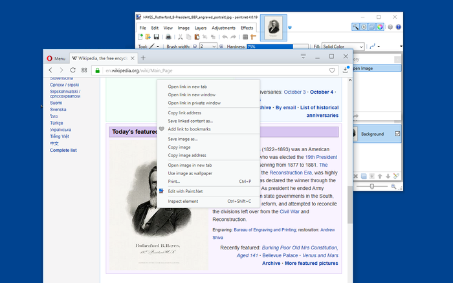Open Opera tab menu icon
The width and height of the screenshot is (453, 283).
pos(303,56)
